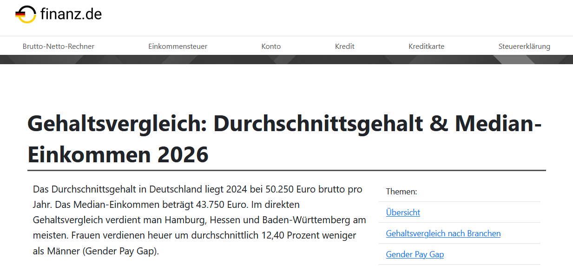
Task: Select Konto in the navigation bar
Action: coord(271,46)
